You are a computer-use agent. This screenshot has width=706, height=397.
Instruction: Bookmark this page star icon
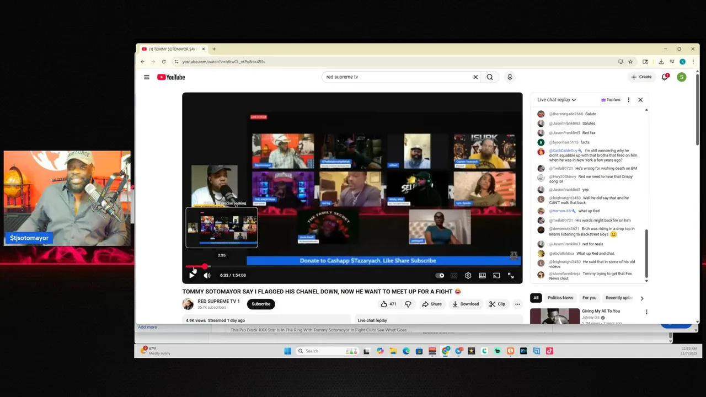point(632,62)
